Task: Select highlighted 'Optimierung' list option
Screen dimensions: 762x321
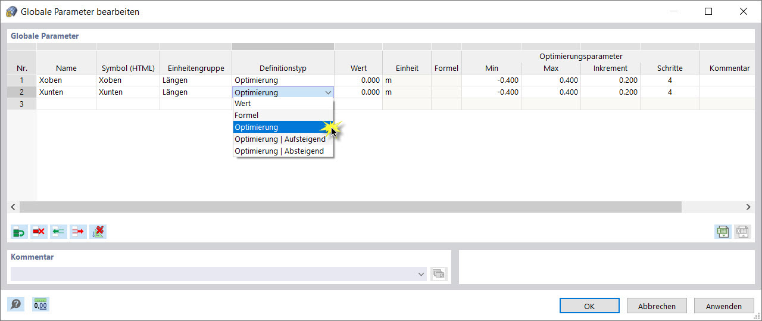Action: coord(283,127)
